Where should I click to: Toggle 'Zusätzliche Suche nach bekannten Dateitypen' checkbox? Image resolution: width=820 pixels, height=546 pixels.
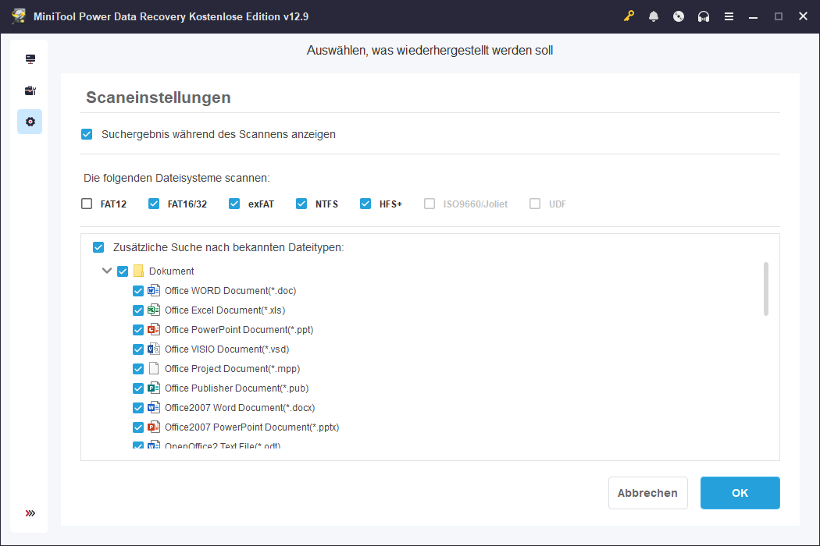[x=98, y=247]
